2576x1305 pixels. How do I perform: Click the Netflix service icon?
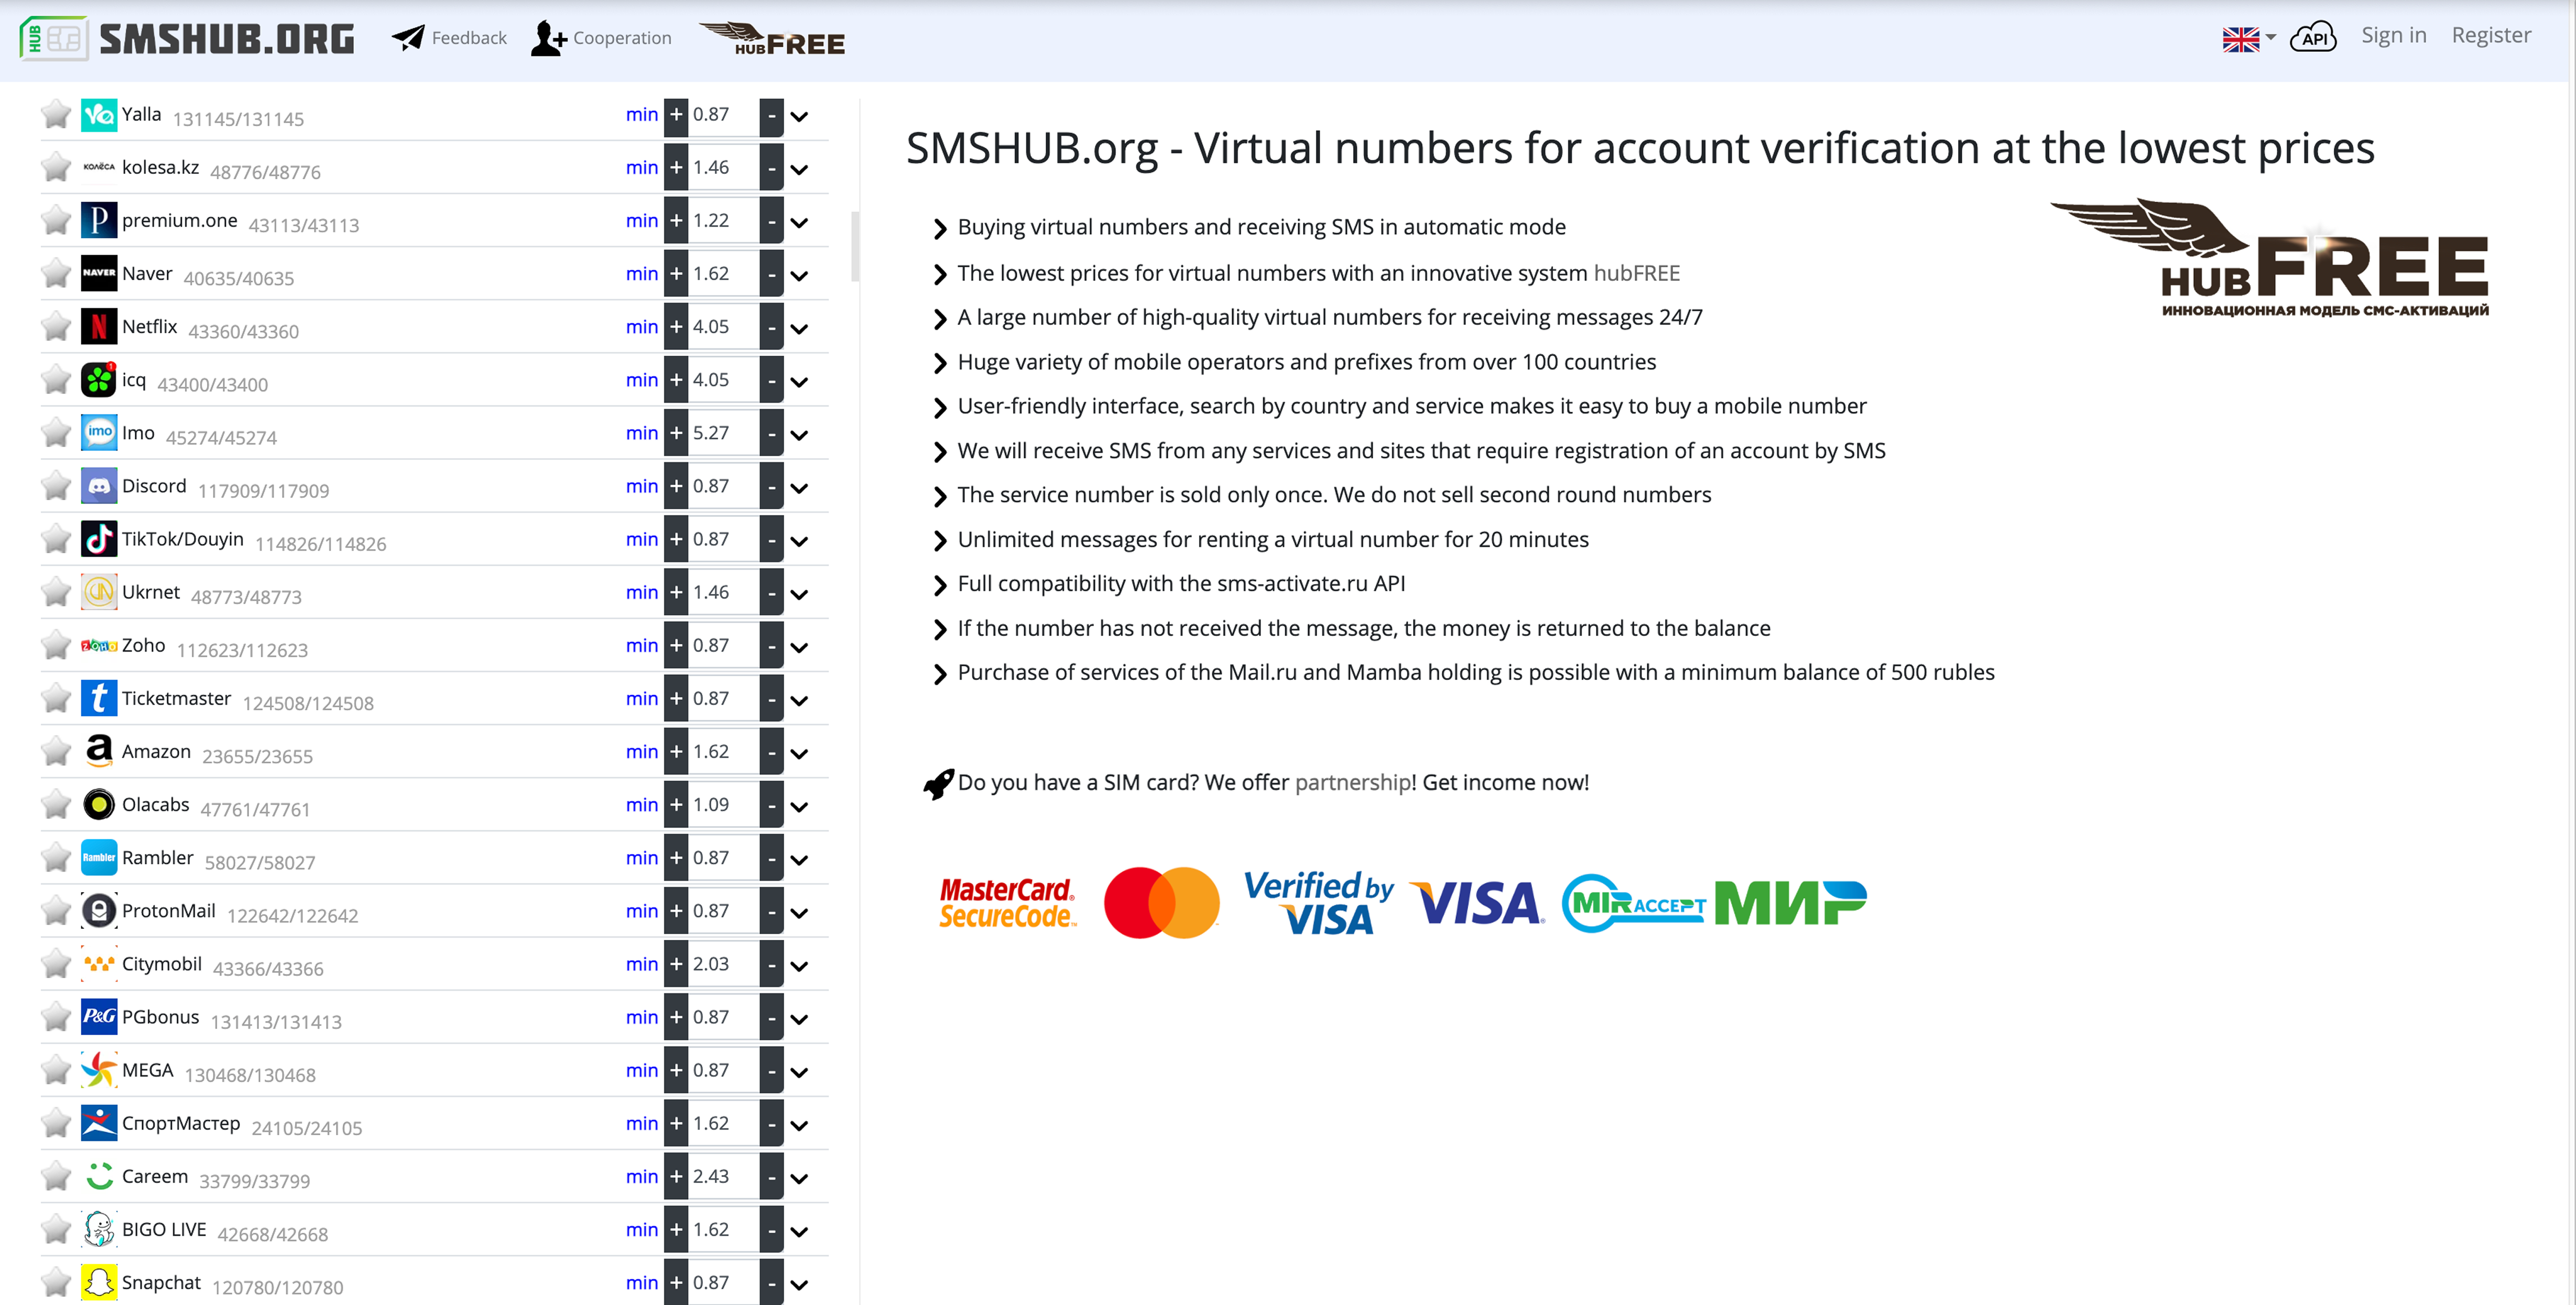99,327
